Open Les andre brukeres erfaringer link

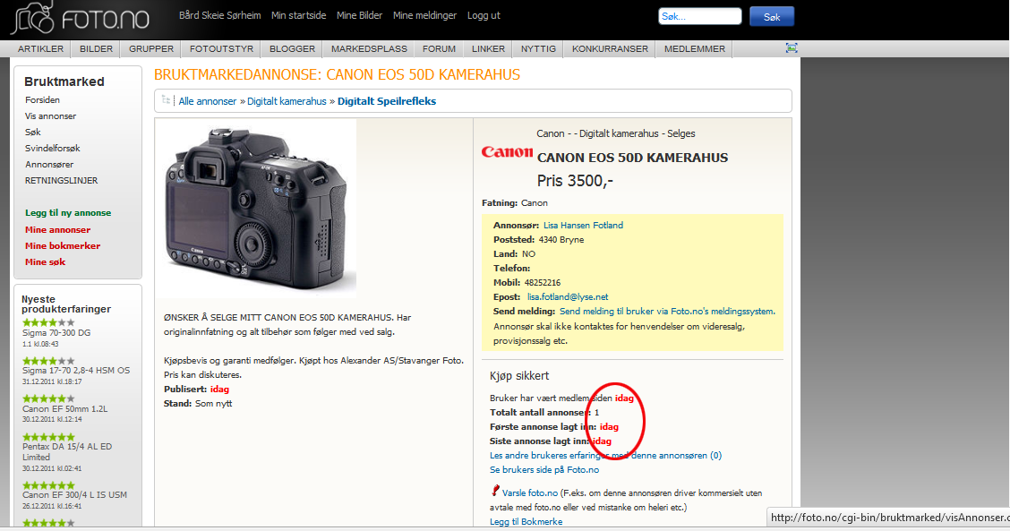pyautogui.click(x=605, y=456)
